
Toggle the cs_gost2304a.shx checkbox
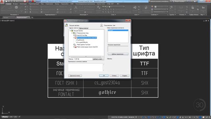point(77,42)
